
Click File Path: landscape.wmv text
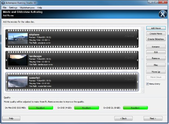tap(41, 64)
